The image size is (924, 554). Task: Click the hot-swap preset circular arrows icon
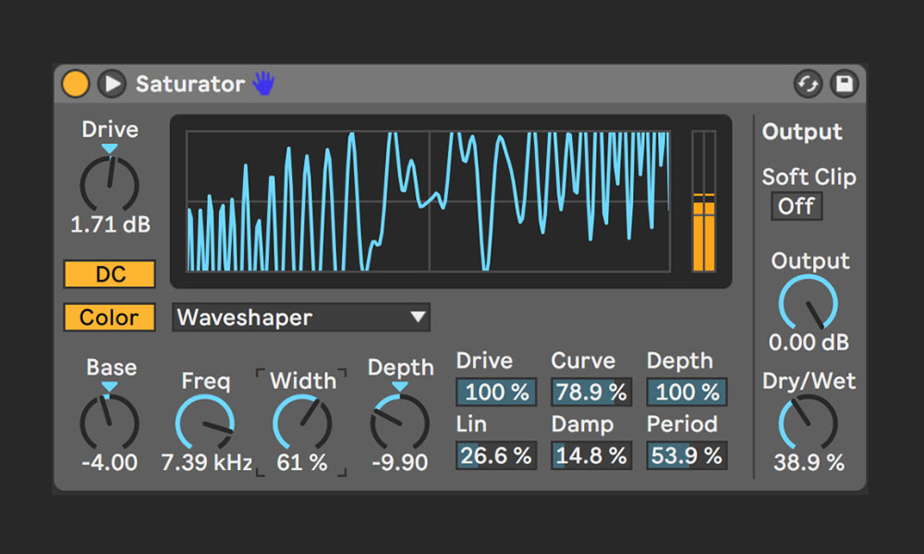click(x=808, y=84)
